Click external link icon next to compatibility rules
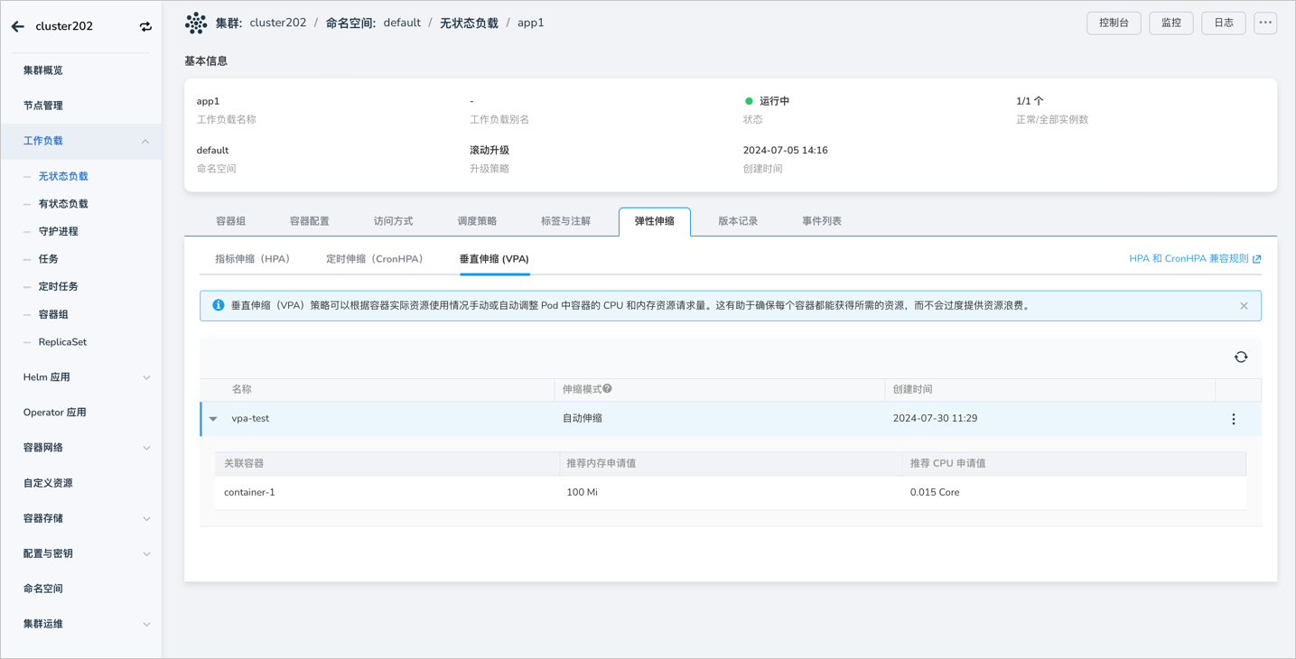1296x659 pixels. tap(1257, 259)
